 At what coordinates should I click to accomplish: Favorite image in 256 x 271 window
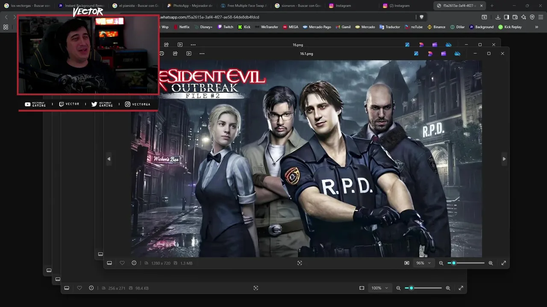(79, 288)
